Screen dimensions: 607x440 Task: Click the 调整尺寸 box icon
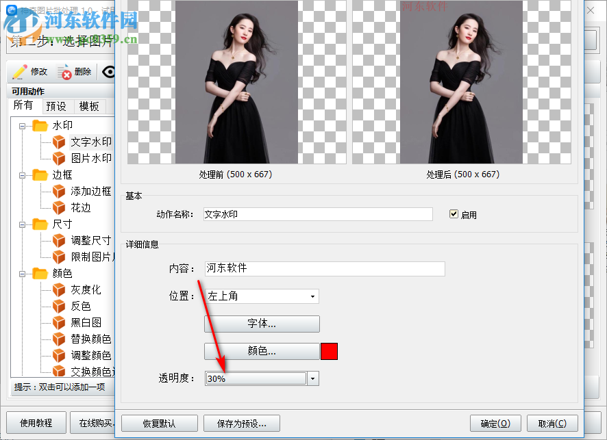(x=59, y=240)
